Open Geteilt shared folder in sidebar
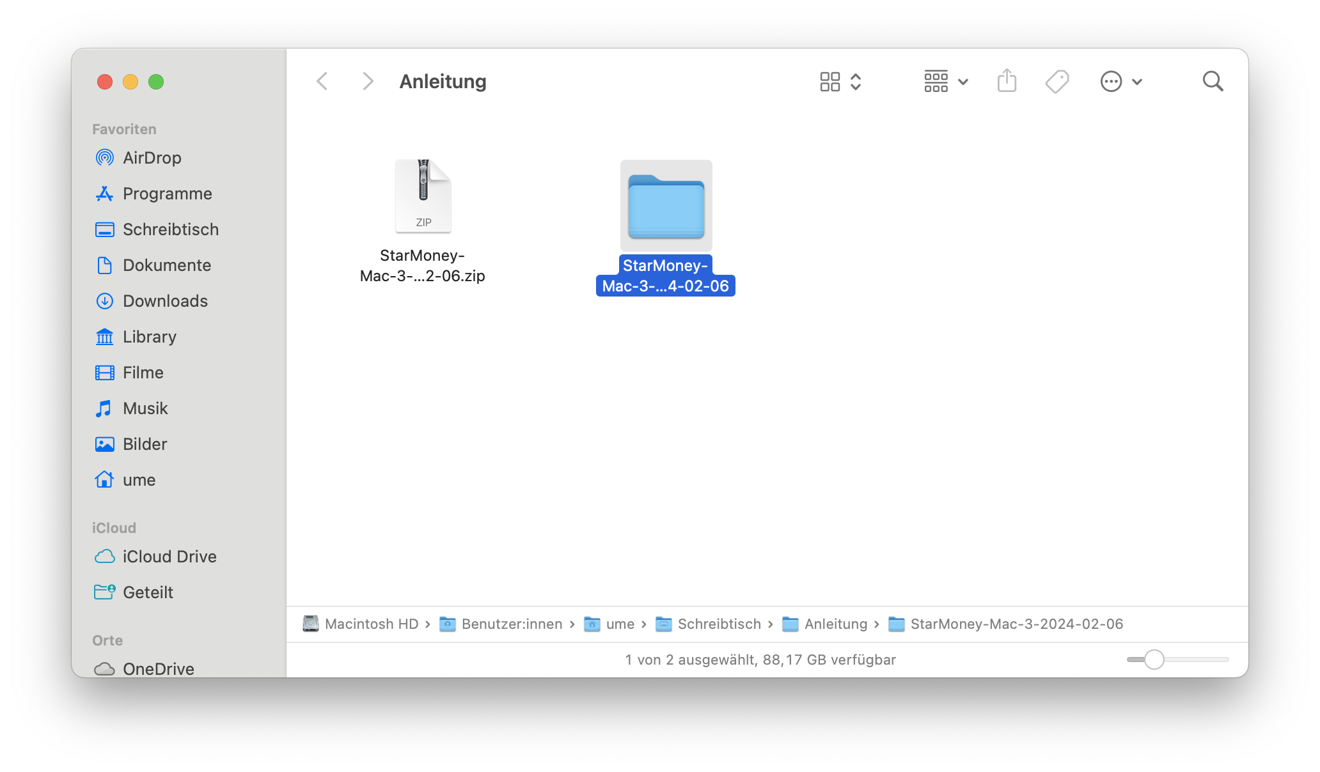The height and width of the screenshot is (772, 1320). pyautogui.click(x=148, y=592)
